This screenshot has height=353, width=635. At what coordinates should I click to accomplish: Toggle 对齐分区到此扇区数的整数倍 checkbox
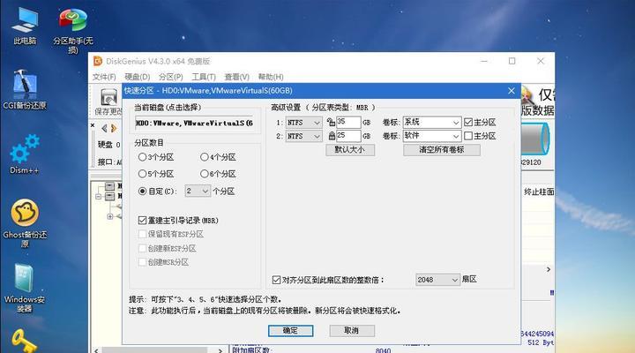pyautogui.click(x=276, y=280)
